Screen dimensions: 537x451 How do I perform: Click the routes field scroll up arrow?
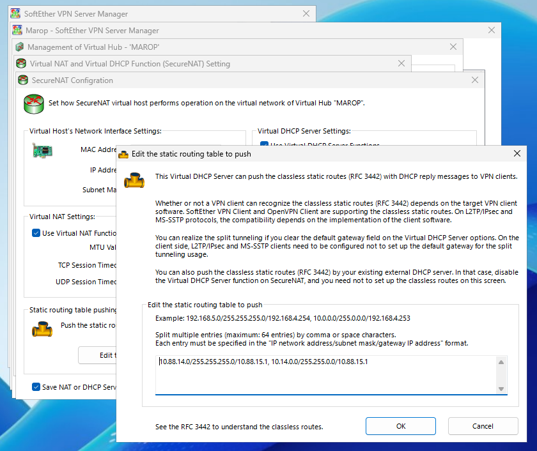pos(501,362)
